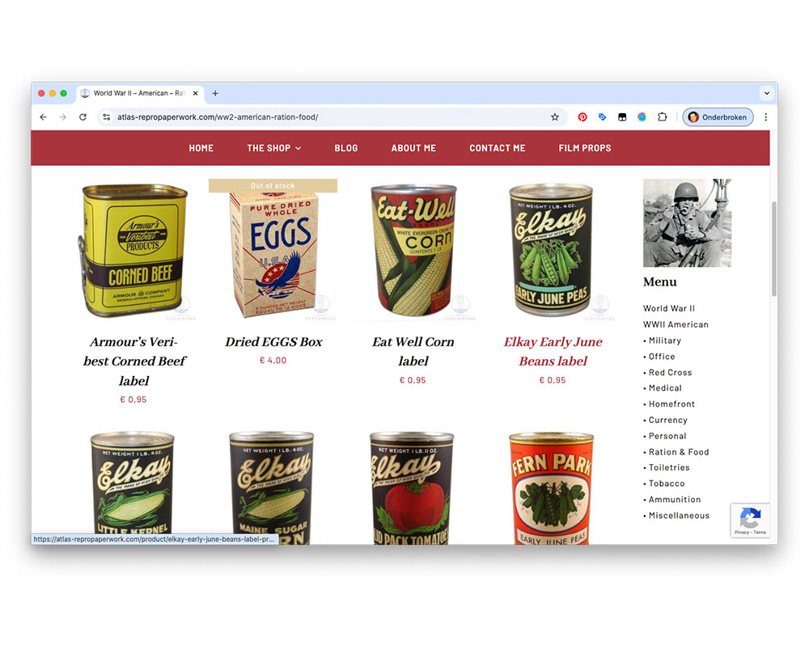The height and width of the screenshot is (647, 809).
Task: Expand the tab search chevron
Action: coord(767,93)
